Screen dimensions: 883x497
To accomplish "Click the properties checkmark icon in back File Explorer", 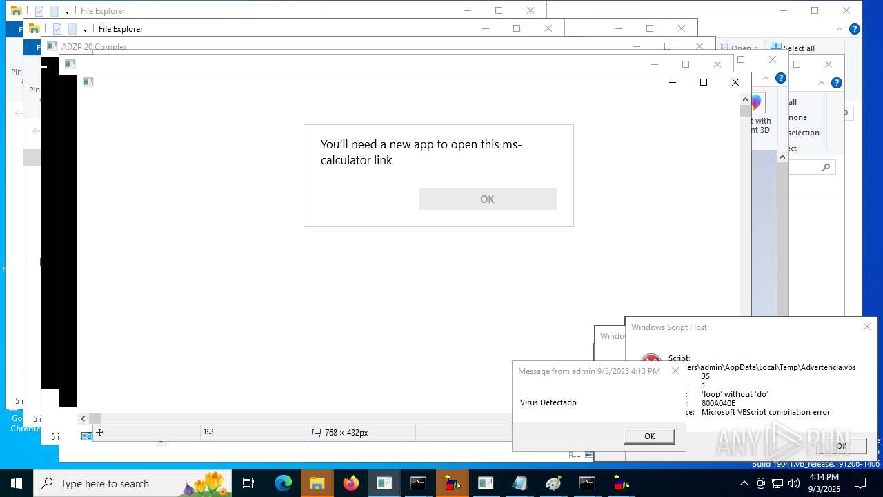I will 39,11.
